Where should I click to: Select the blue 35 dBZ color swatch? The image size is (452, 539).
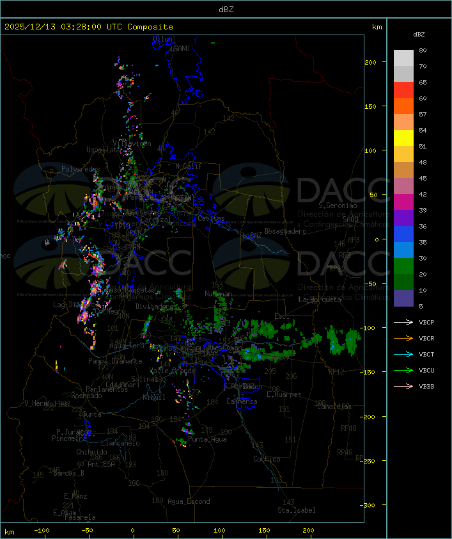click(x=403, y=234)
